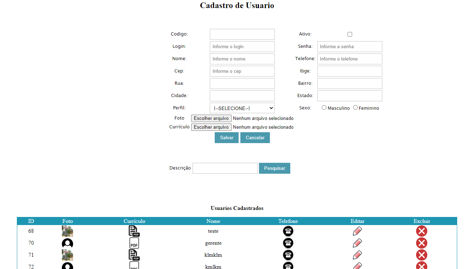The width and height of the screenshot is (473, 269).
Task: Click the telephone icon for user teste
Action: coord(288,231)
